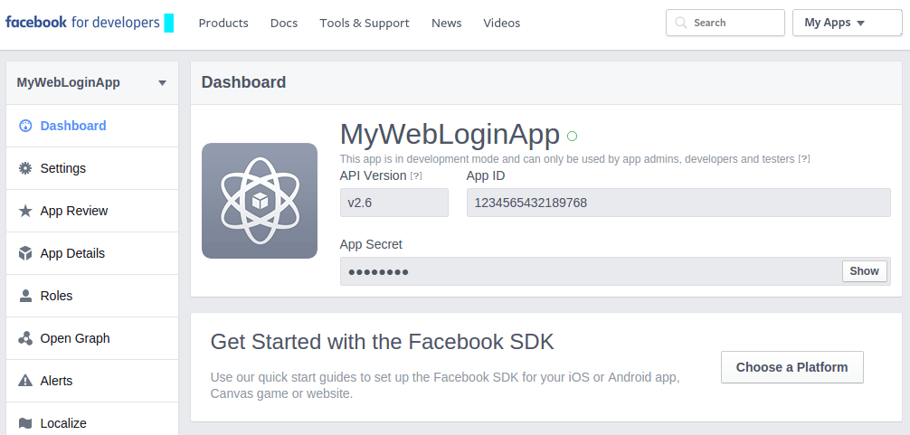Click the Alerts warning triangle icon
Screen dimensions: 910x435
click(x=25, y=381)
